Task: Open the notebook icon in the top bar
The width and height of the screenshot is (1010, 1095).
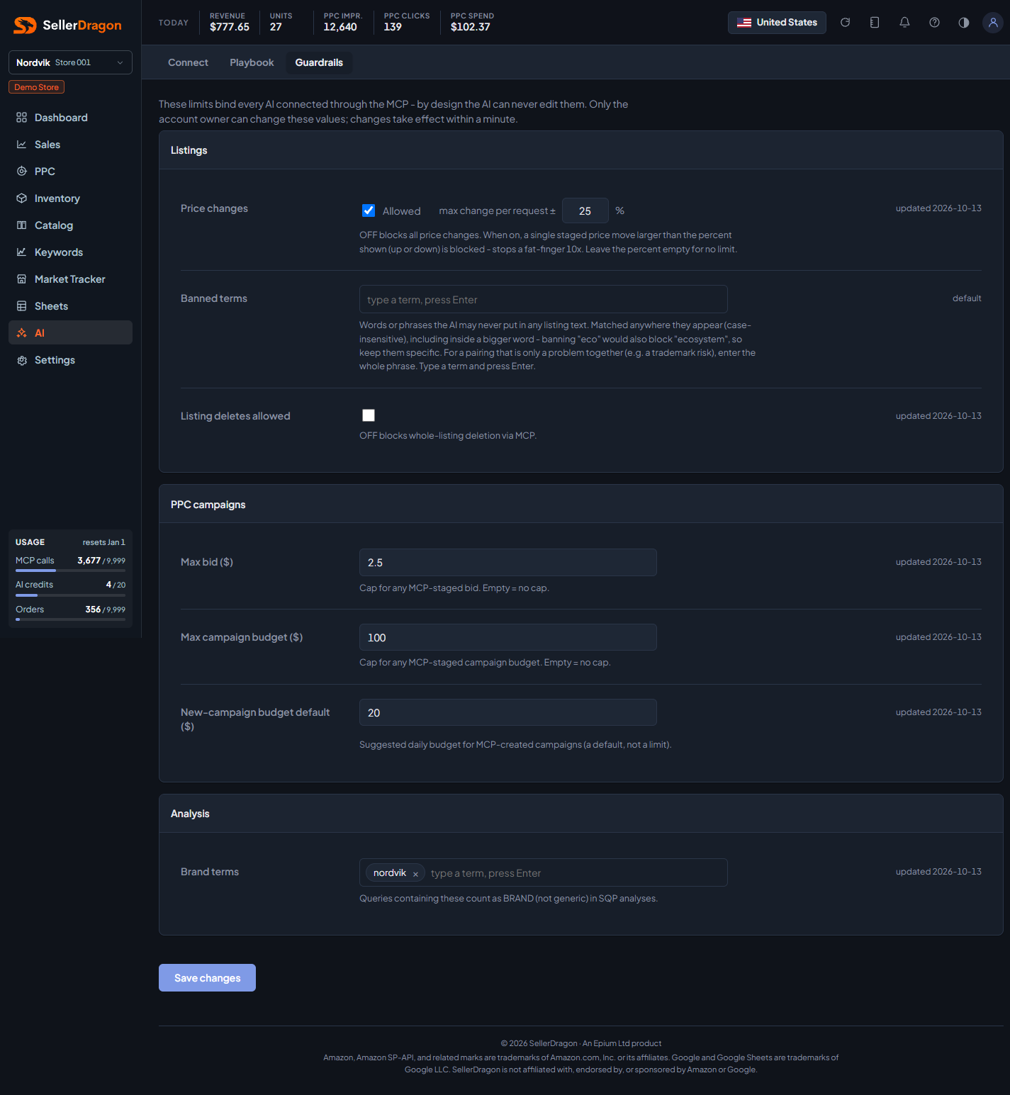Action: point(875,23)
